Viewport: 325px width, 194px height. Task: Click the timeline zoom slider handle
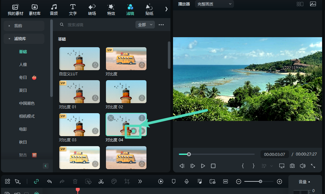(261, 181)
